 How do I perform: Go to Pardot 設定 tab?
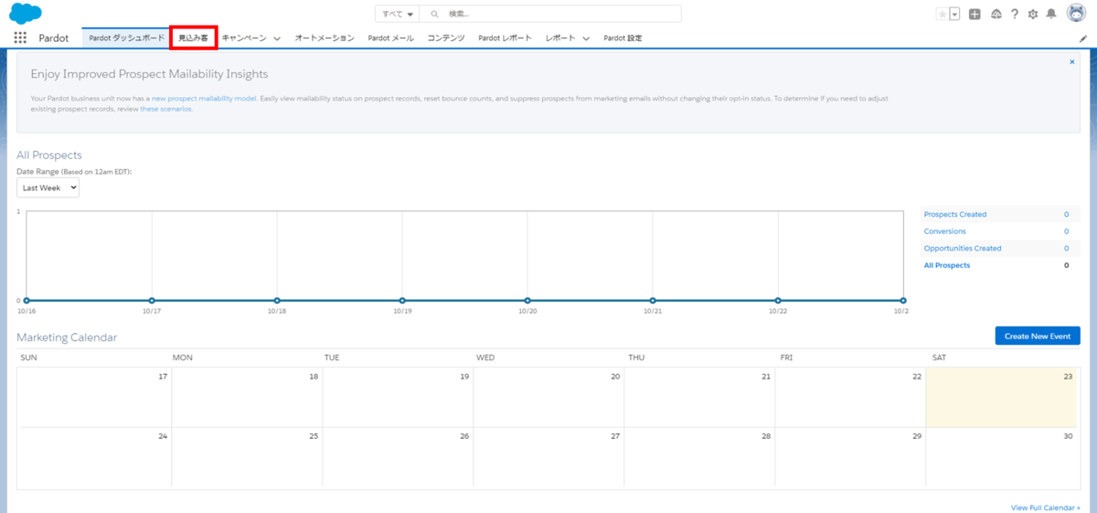[x=623, y=38]
